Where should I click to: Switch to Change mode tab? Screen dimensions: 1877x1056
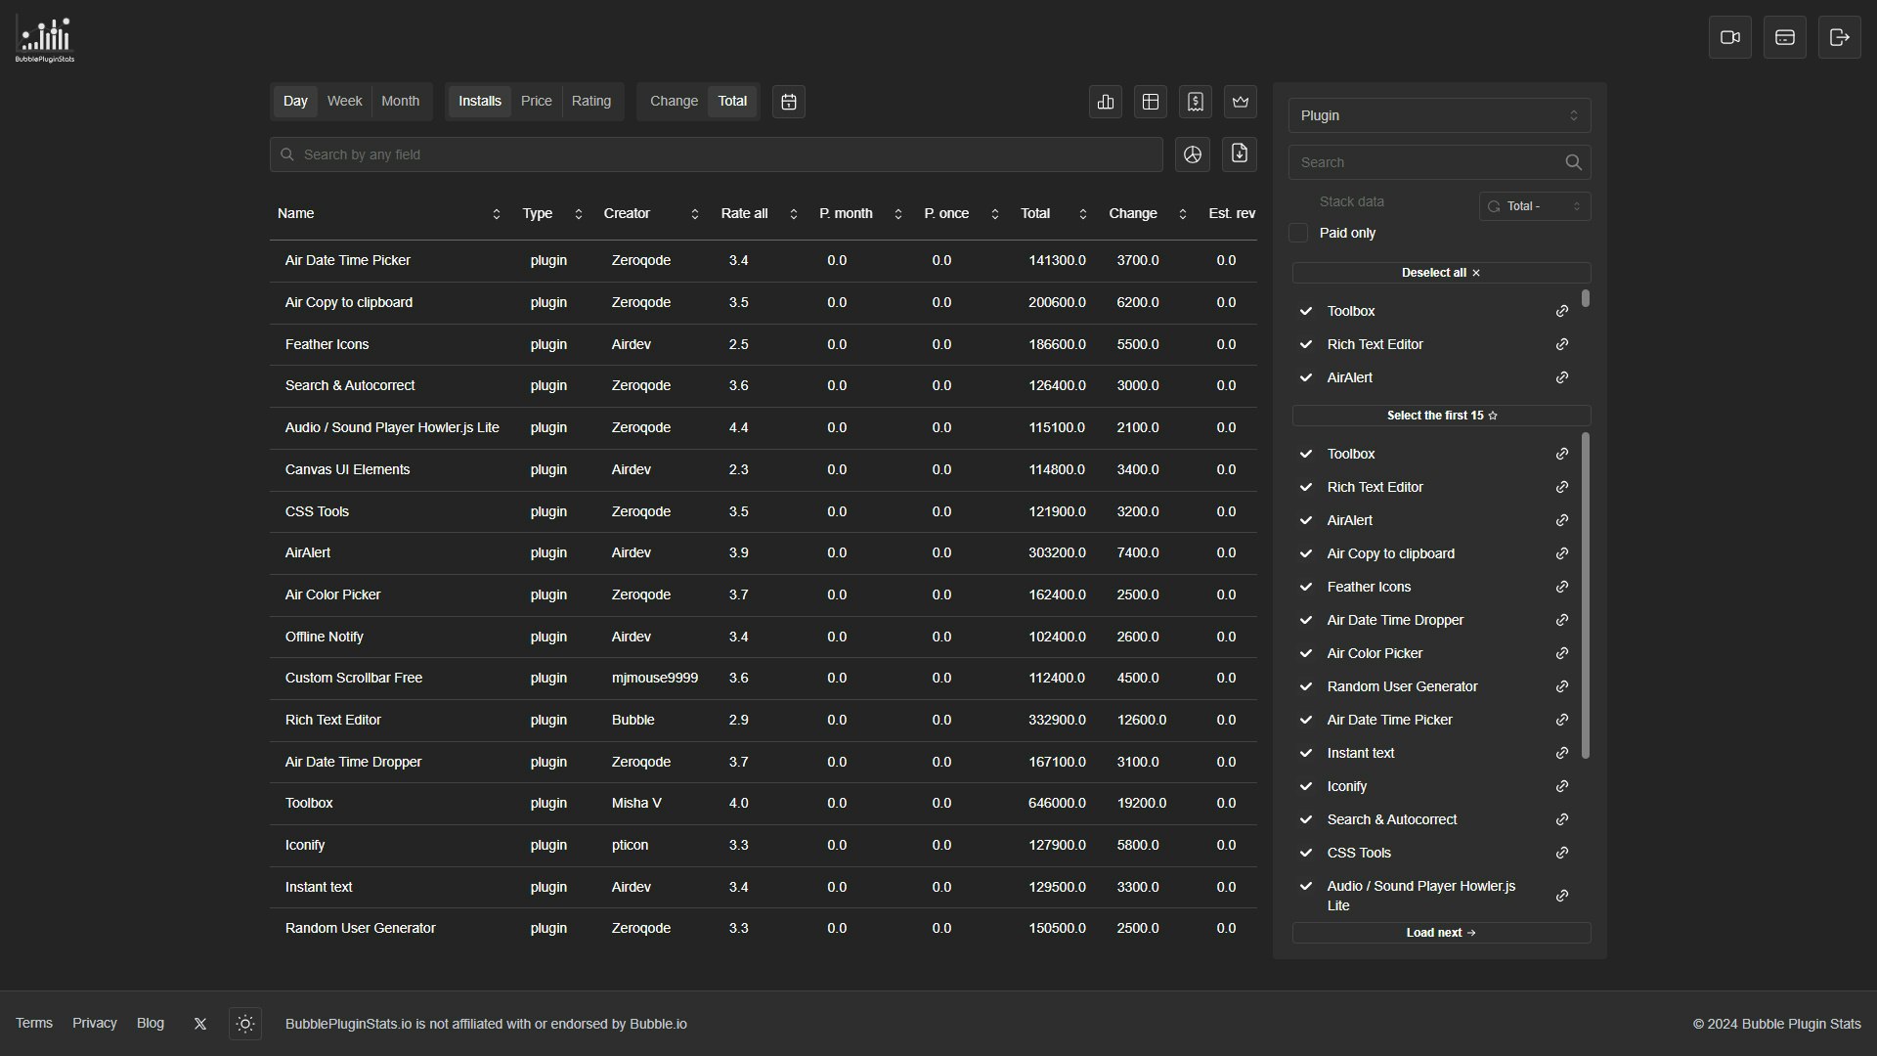(675, 102)
